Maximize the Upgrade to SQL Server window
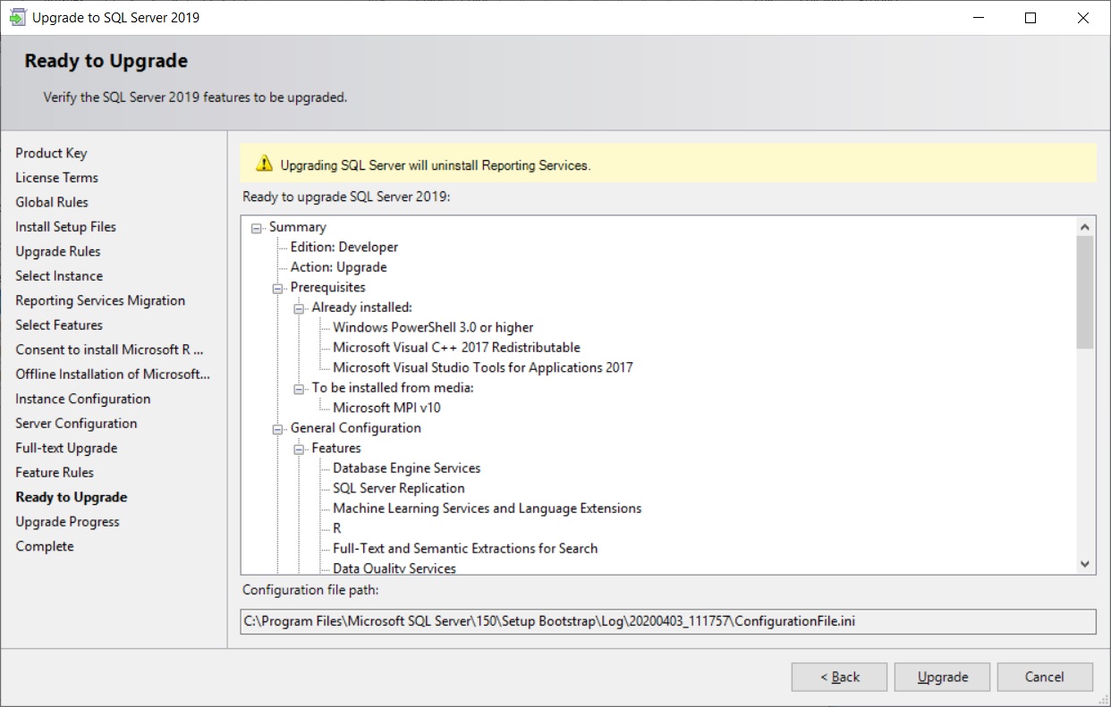This screenshot has height=707, width=1111. click(1030, 18)
